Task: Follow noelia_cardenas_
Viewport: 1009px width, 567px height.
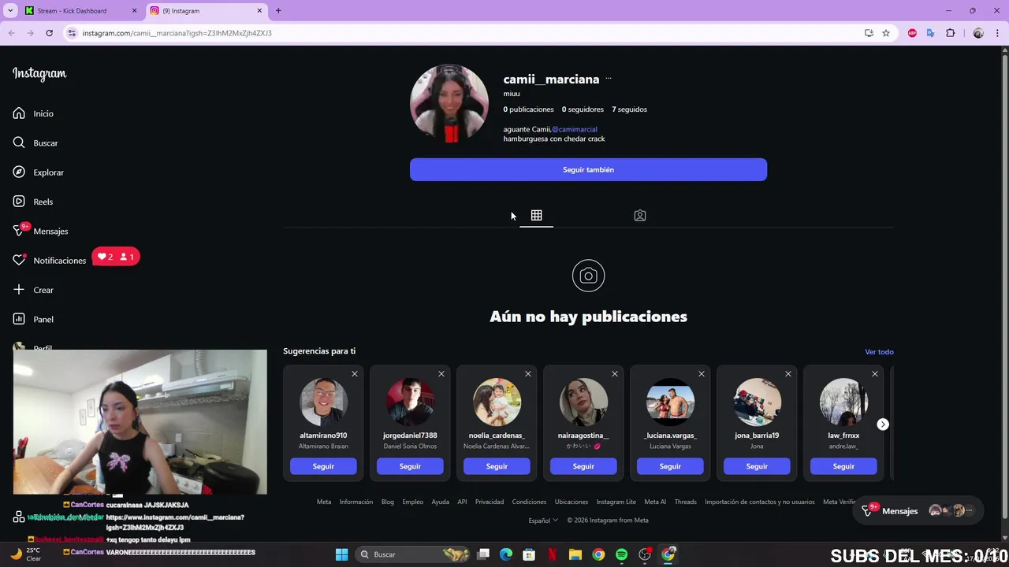Action: click(x=497, y=466)
